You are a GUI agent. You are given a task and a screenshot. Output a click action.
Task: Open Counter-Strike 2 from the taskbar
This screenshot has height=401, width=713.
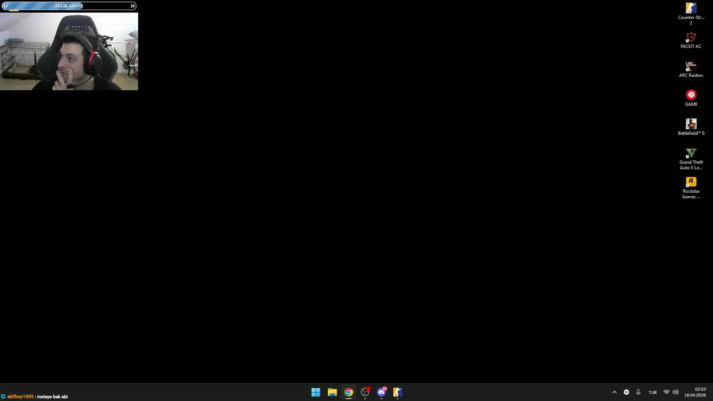(x=397, y=392)
